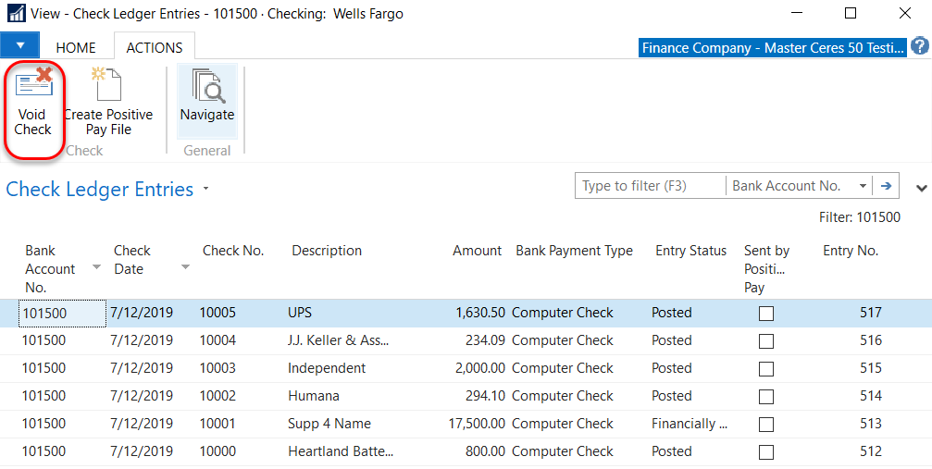This screenshot has height=469, width=932.
Task: Sort by the Amount column header
Action: (477, 251)
